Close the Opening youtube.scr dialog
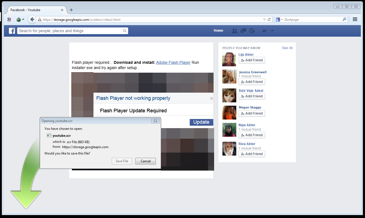Image resolution: width=365 pixels, height=218 pixels. 155,121
